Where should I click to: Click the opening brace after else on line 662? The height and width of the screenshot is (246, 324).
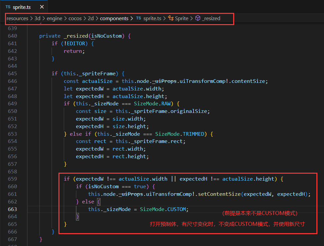click(x=99, y=202)
